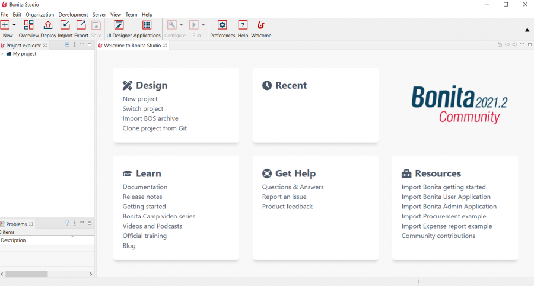Open the Problems view menu
The height and width of the screenshot is (286, 534).
coord(75,223)
